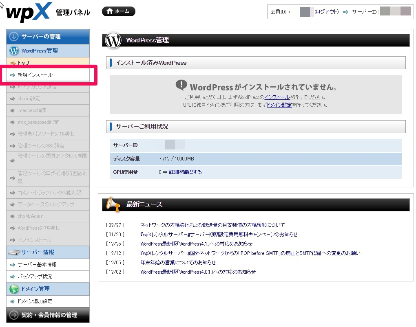Screen dimensions: 416x327
Task: Click megaphone icon beside 最新ニュース
Action: tap(113, 204)
